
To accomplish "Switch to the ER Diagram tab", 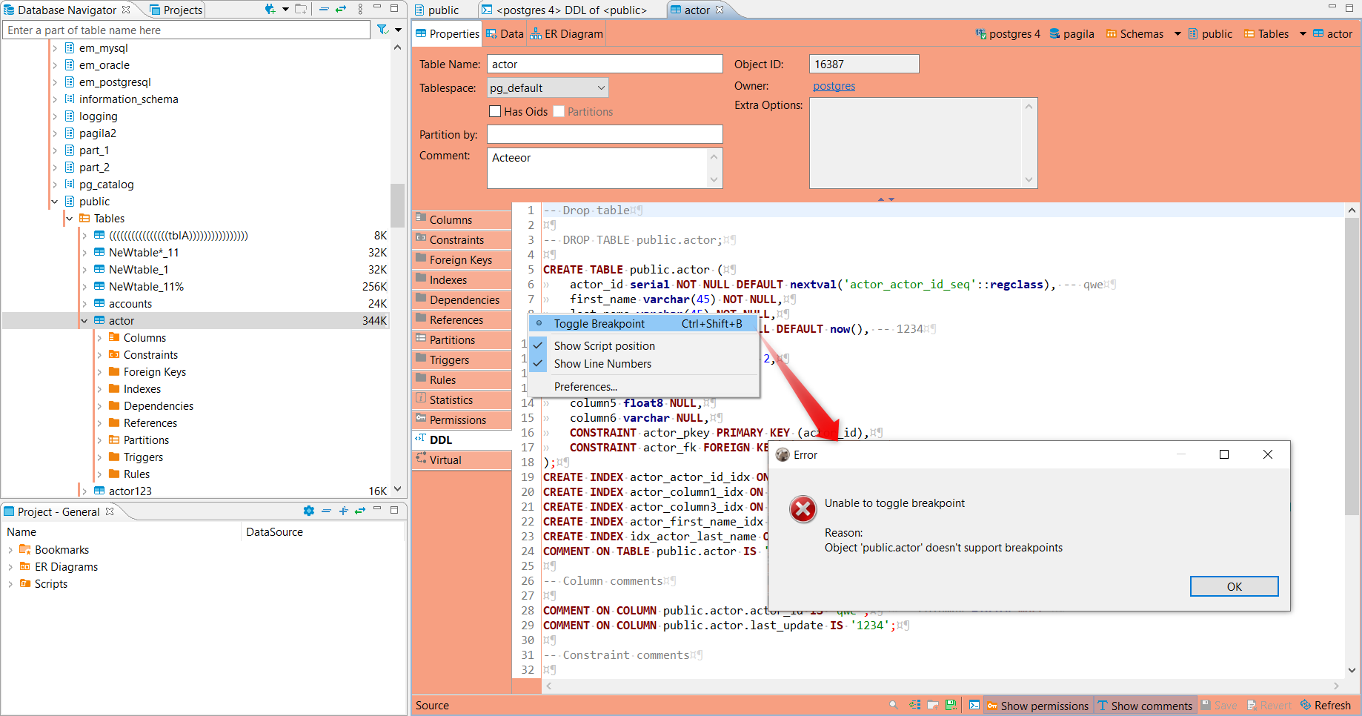I will click(566, 33).
